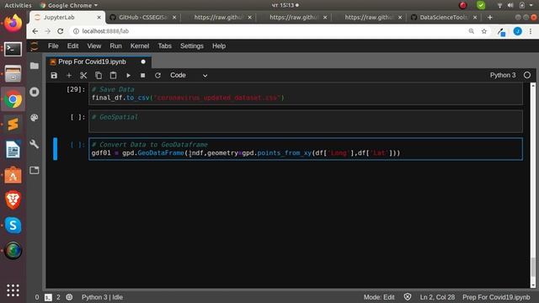Click the kernel status circle indicator
This screenshot has width=539, height=303.
coord(527,75)
